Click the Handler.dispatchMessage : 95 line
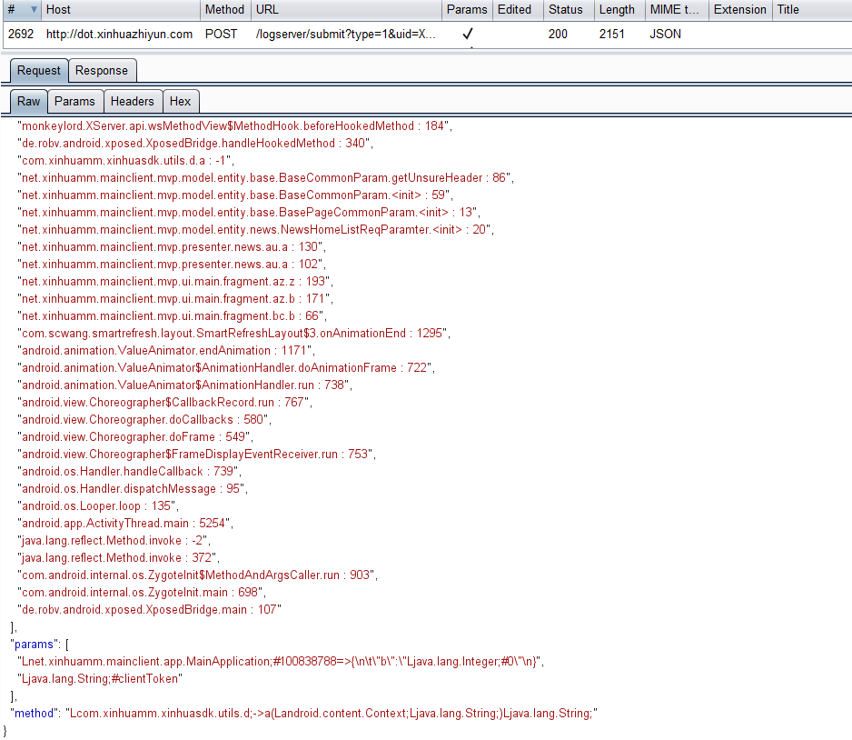The image size is (852, 740). pyautogui.click(x=133, y=489)
